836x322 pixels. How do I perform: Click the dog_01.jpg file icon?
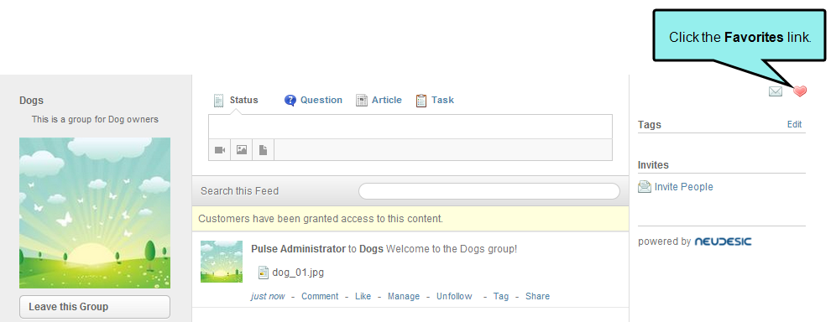pyautogui.click(x=263, y=273)
